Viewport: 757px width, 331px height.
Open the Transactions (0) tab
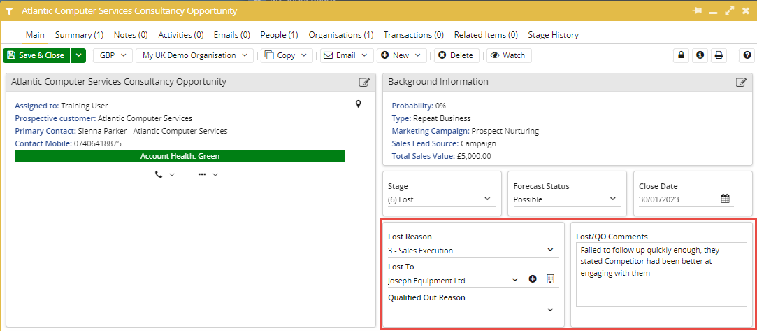pyautogui.click(x=413, y=34)
